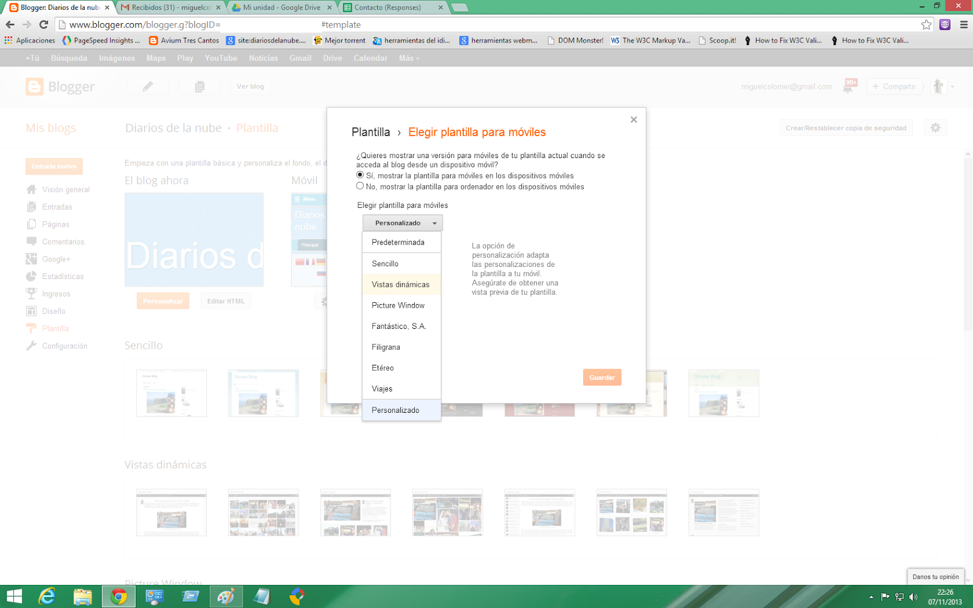Open the Más dropdown in Google bar
The height and width of the screenshot is (608, 973).
tap(409, 58)
